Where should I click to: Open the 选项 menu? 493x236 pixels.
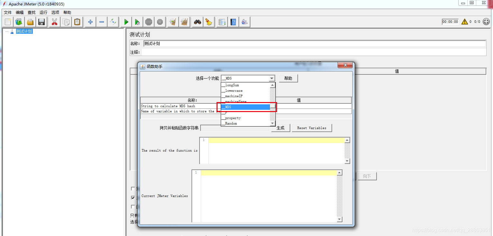tap(55, 13)
